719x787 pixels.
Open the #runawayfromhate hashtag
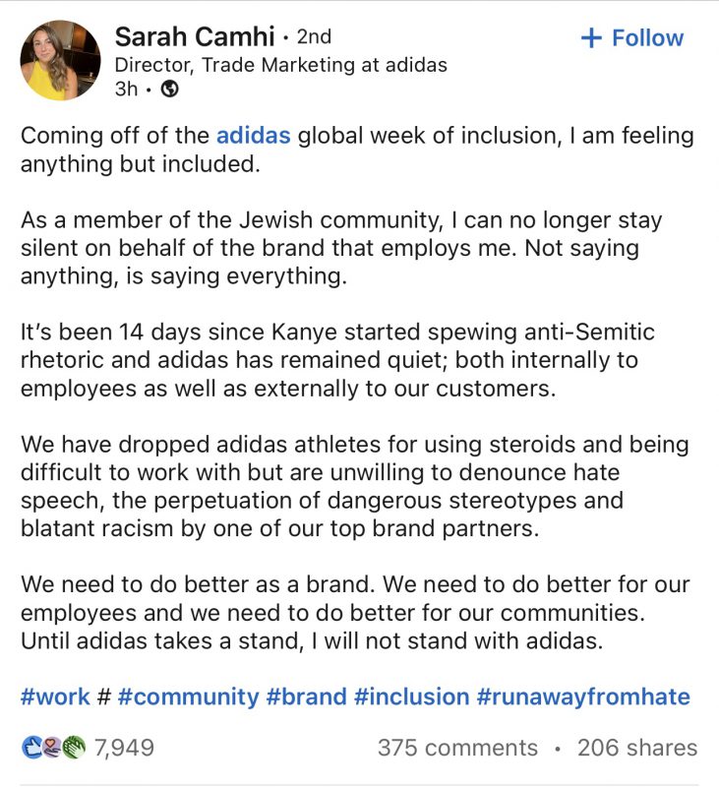pyautogui.click(x=583, y=696)
